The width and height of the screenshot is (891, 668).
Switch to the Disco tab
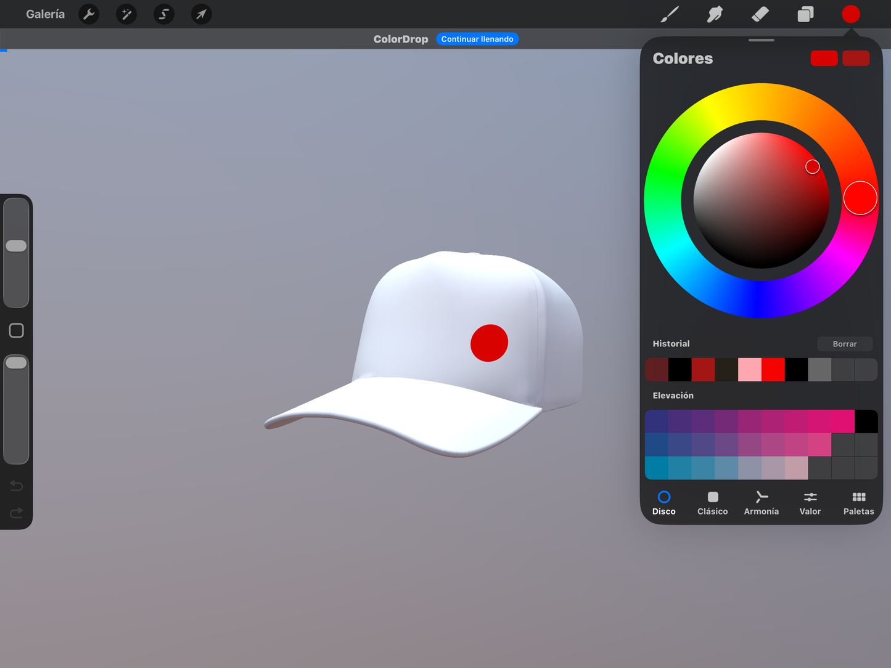pos(664,503)
